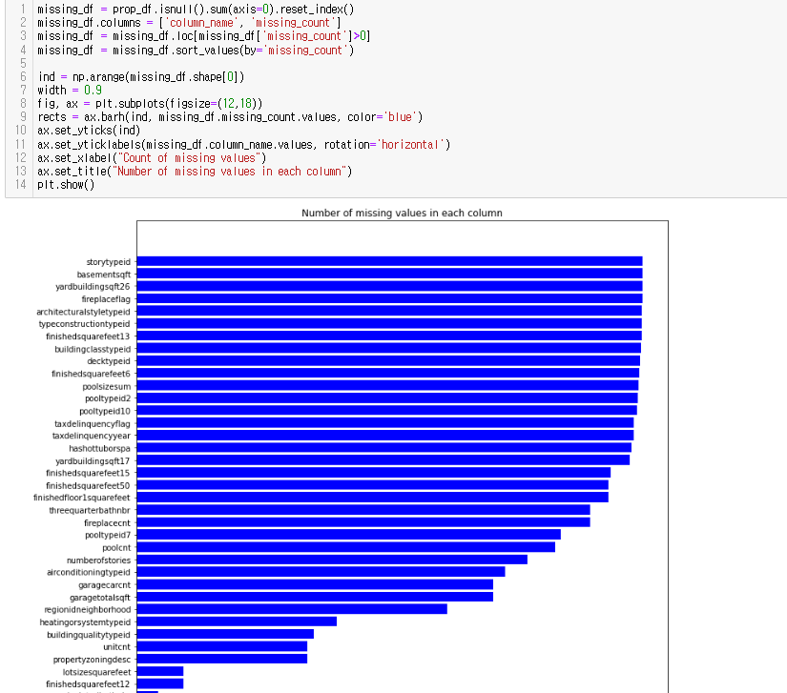Click the 'propertyzoningdesc' axis label
The image size is (787, 693).
[x=92, y=660]
